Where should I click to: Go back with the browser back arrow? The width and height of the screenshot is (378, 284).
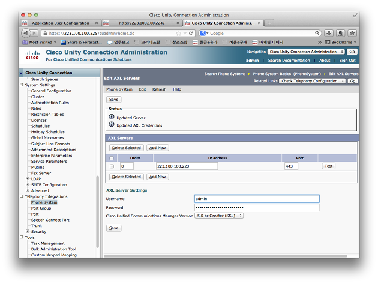[26, 33]
